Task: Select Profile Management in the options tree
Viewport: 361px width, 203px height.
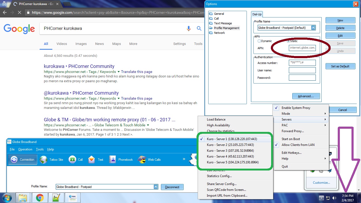Action: coord(226,28)
